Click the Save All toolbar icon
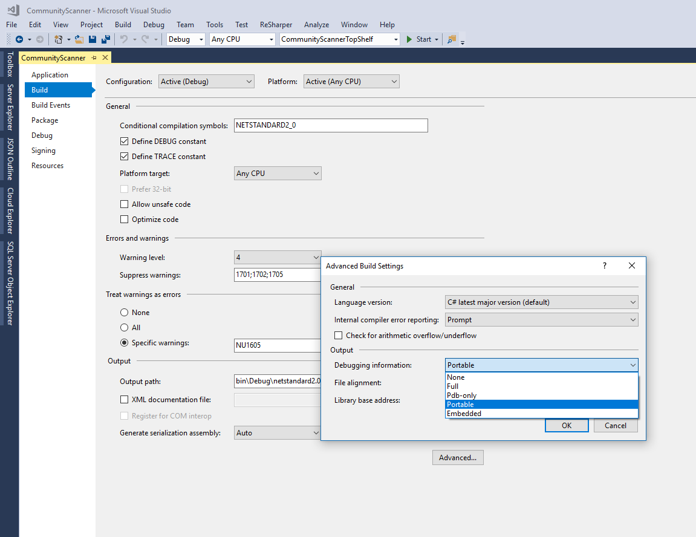The height and width of the screenshot is (537, 696). tap(106, 39)
